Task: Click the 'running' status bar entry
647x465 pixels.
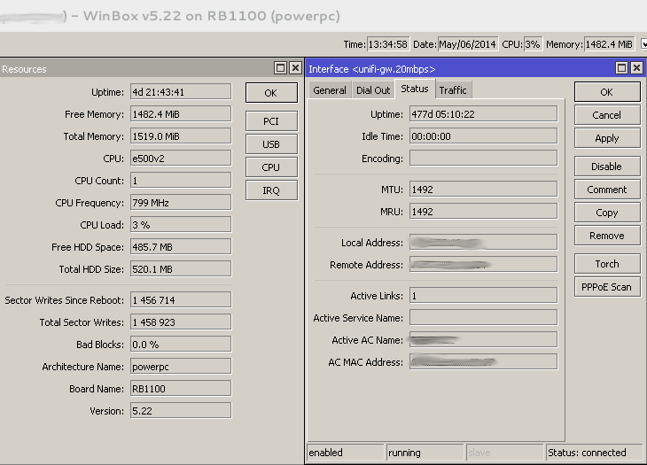Action: [x=425, y=453]
